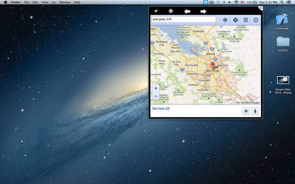The width and height of the screenshot is (295, 184).
Task: Open the View menu
Action: 45,2
